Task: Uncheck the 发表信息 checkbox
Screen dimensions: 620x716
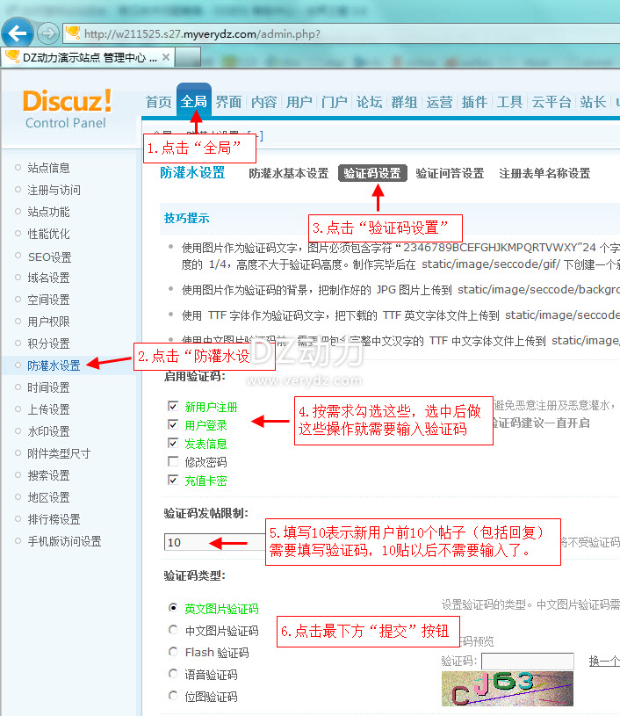Action: 173,443
